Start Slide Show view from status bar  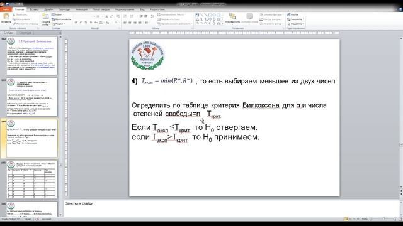click(358, 219)
